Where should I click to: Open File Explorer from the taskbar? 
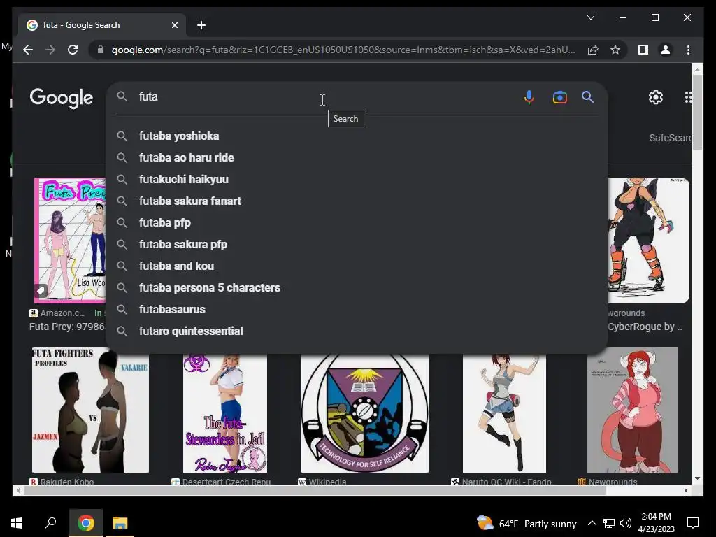[120, 523]
